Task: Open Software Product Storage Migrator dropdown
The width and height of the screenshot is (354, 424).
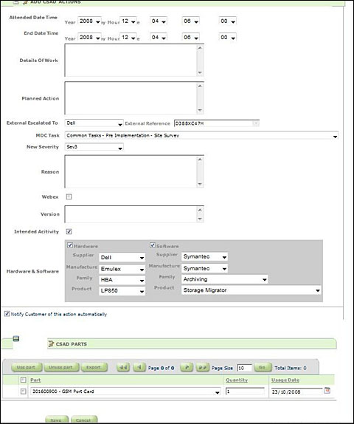Action: pyautogui.click(x=251, y=290)
